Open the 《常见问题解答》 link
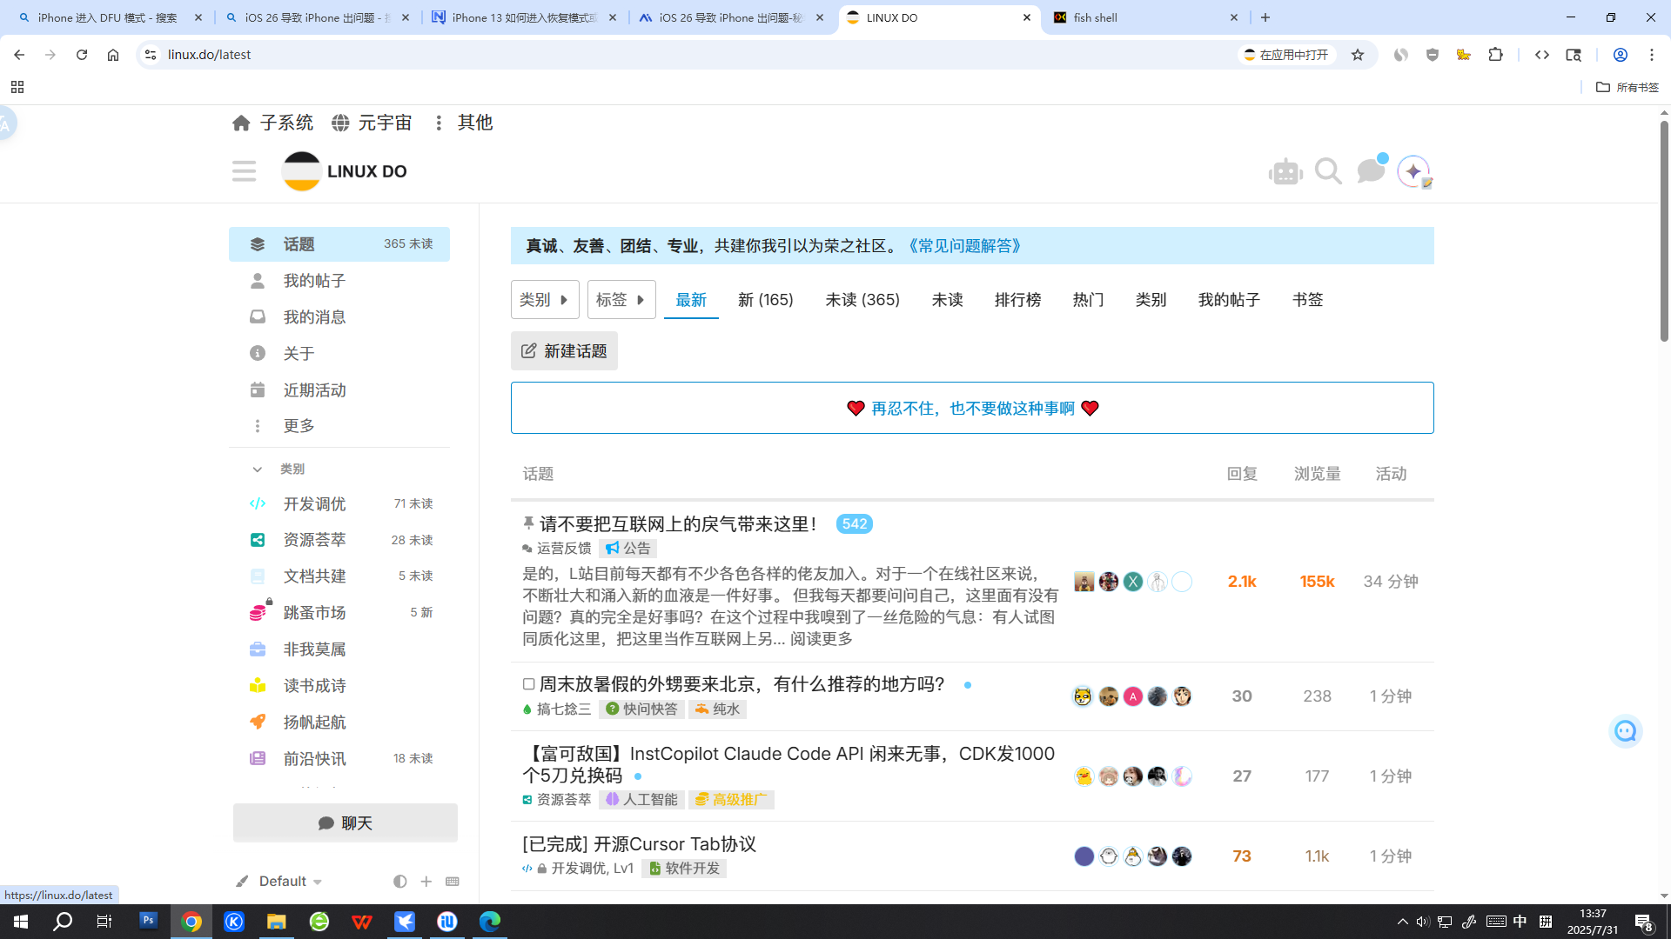The image size is (1671, 939). point(965,246)
